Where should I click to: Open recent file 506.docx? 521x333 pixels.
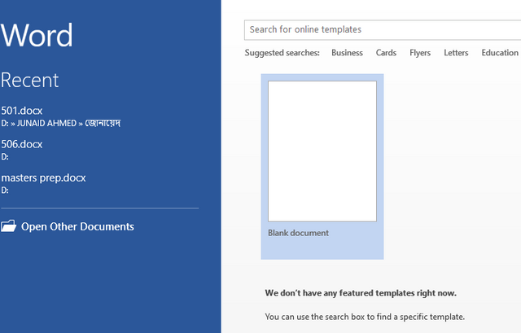pyautogui.click(x=22, y=144)
